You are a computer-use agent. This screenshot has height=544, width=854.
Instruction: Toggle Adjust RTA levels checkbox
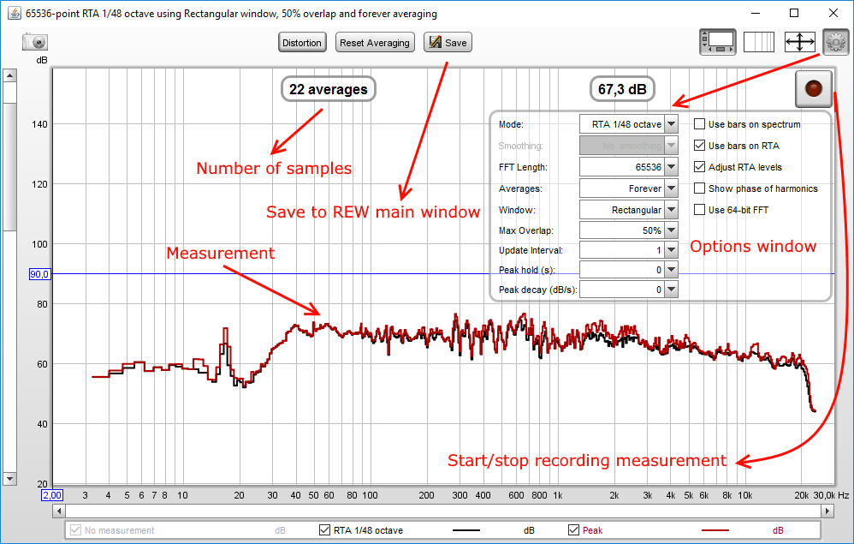click(x=699, y=167)
